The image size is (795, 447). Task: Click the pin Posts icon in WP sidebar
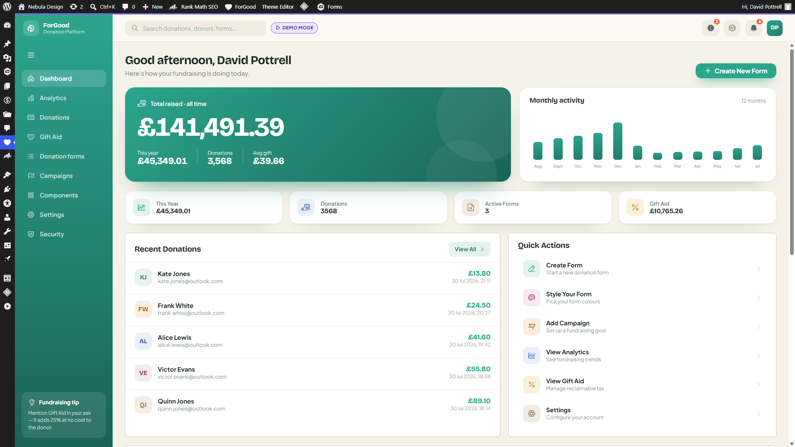7,44
